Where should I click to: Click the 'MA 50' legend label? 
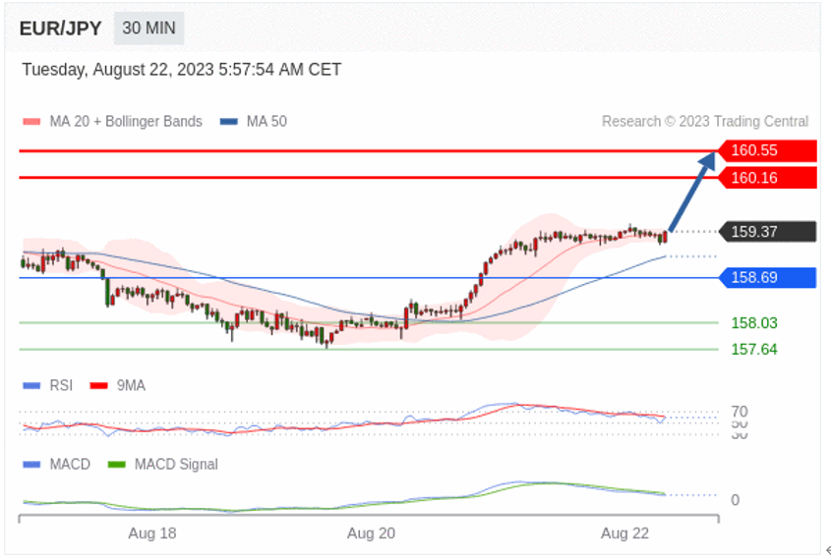tap(267, 121)
